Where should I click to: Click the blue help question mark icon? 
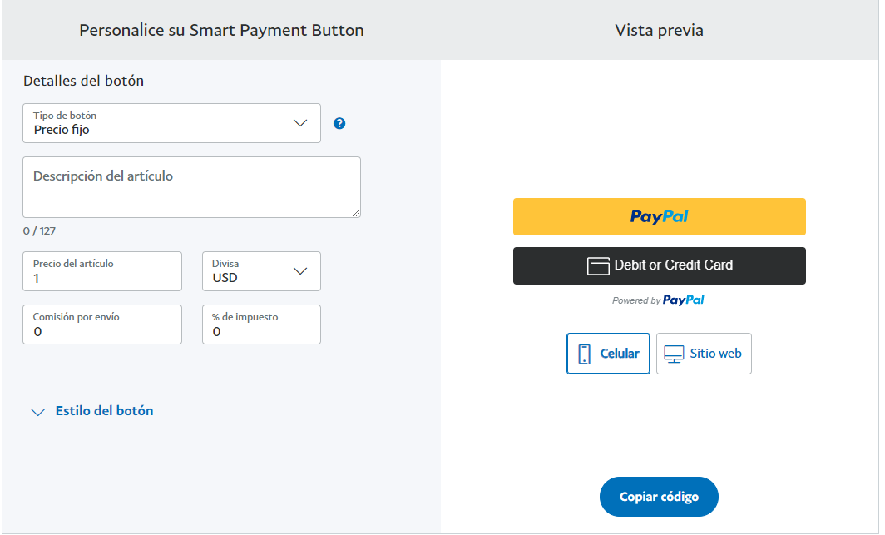(339, 123)
